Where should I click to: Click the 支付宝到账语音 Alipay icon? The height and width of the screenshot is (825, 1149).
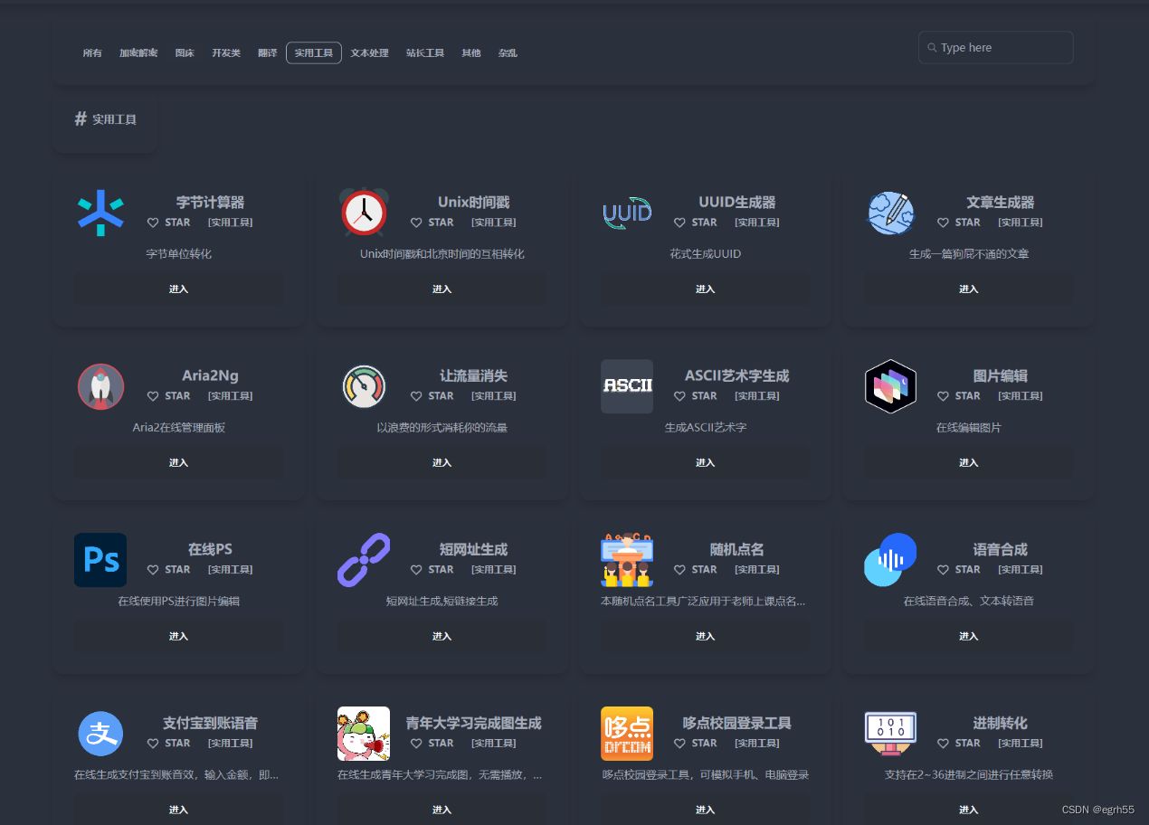coord(100,734)
